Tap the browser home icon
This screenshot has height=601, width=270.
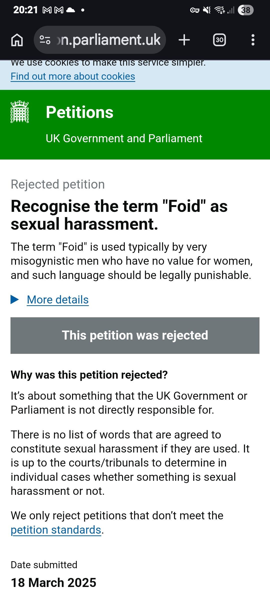click(17, 40)
